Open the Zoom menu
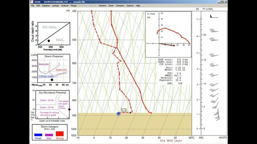This screenshot has height=144, width=257. coord(111,6)
